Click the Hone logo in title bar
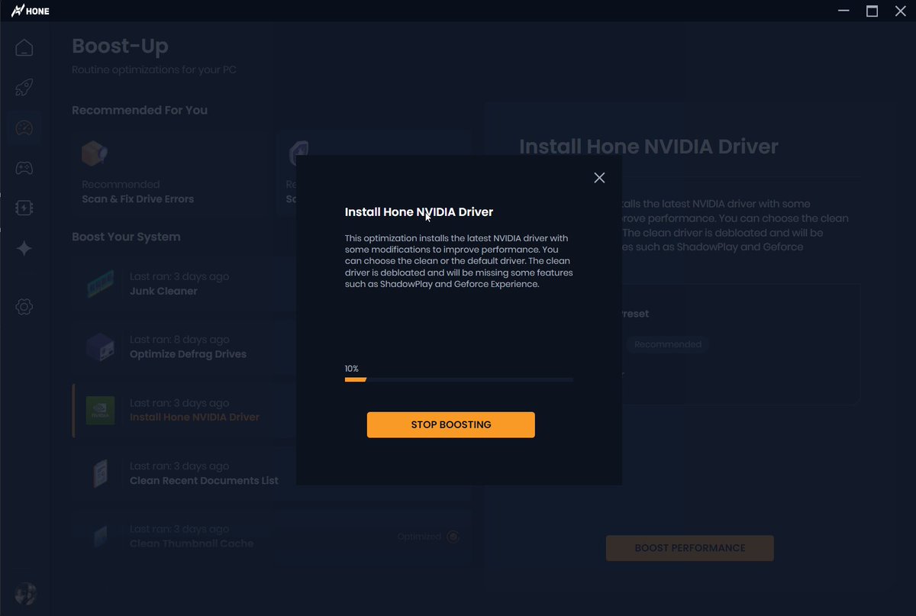This screenshot has height=616, width=916. coord(30,11)
